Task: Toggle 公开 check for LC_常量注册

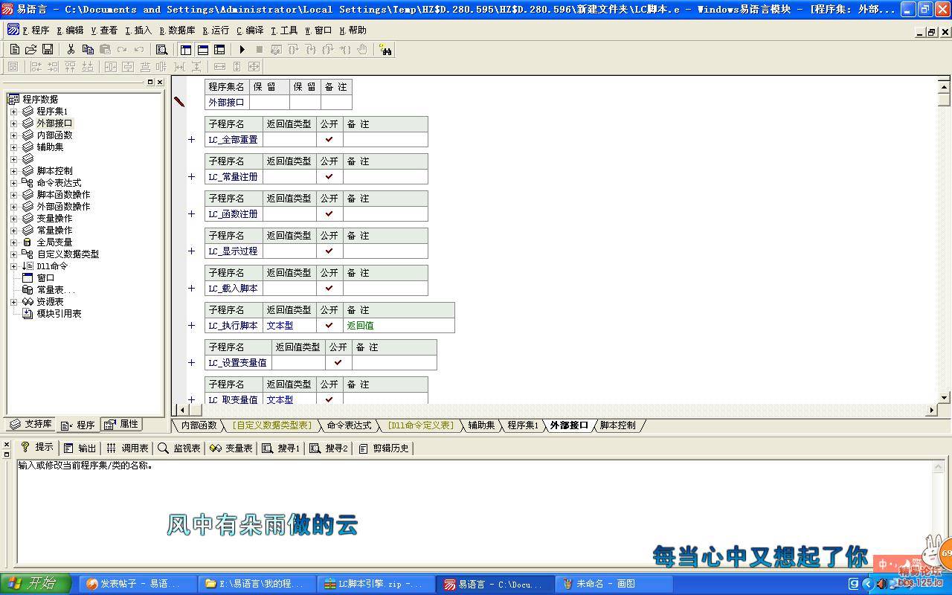Action: tap(329, 176)
